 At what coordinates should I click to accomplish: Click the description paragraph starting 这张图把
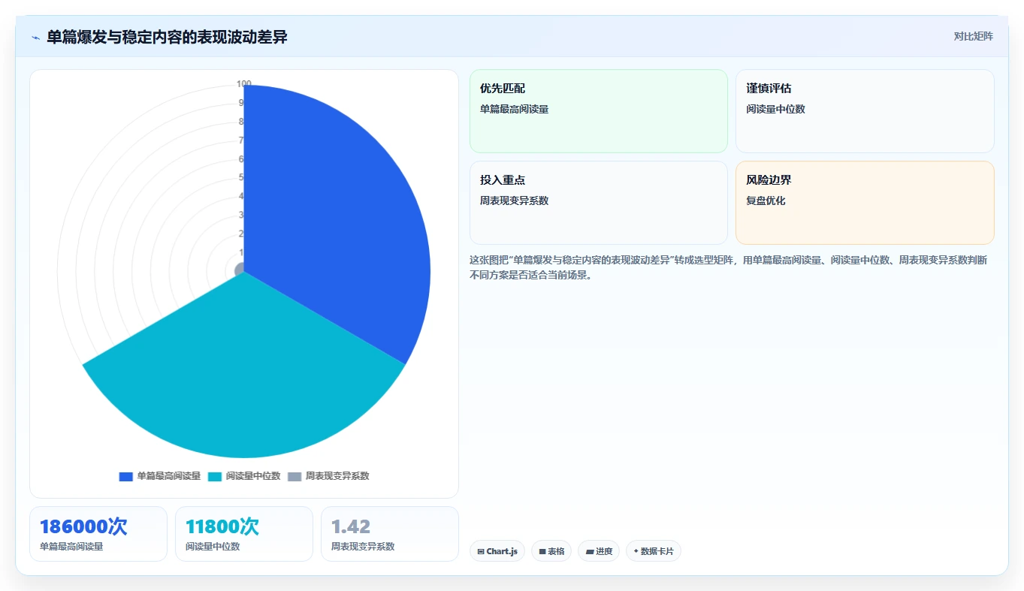(729, 267)
